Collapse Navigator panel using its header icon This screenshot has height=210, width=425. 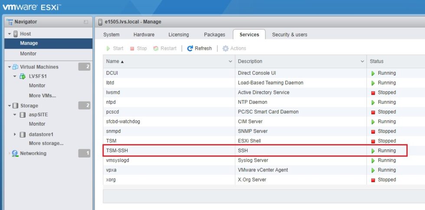[x=86, y=22]
